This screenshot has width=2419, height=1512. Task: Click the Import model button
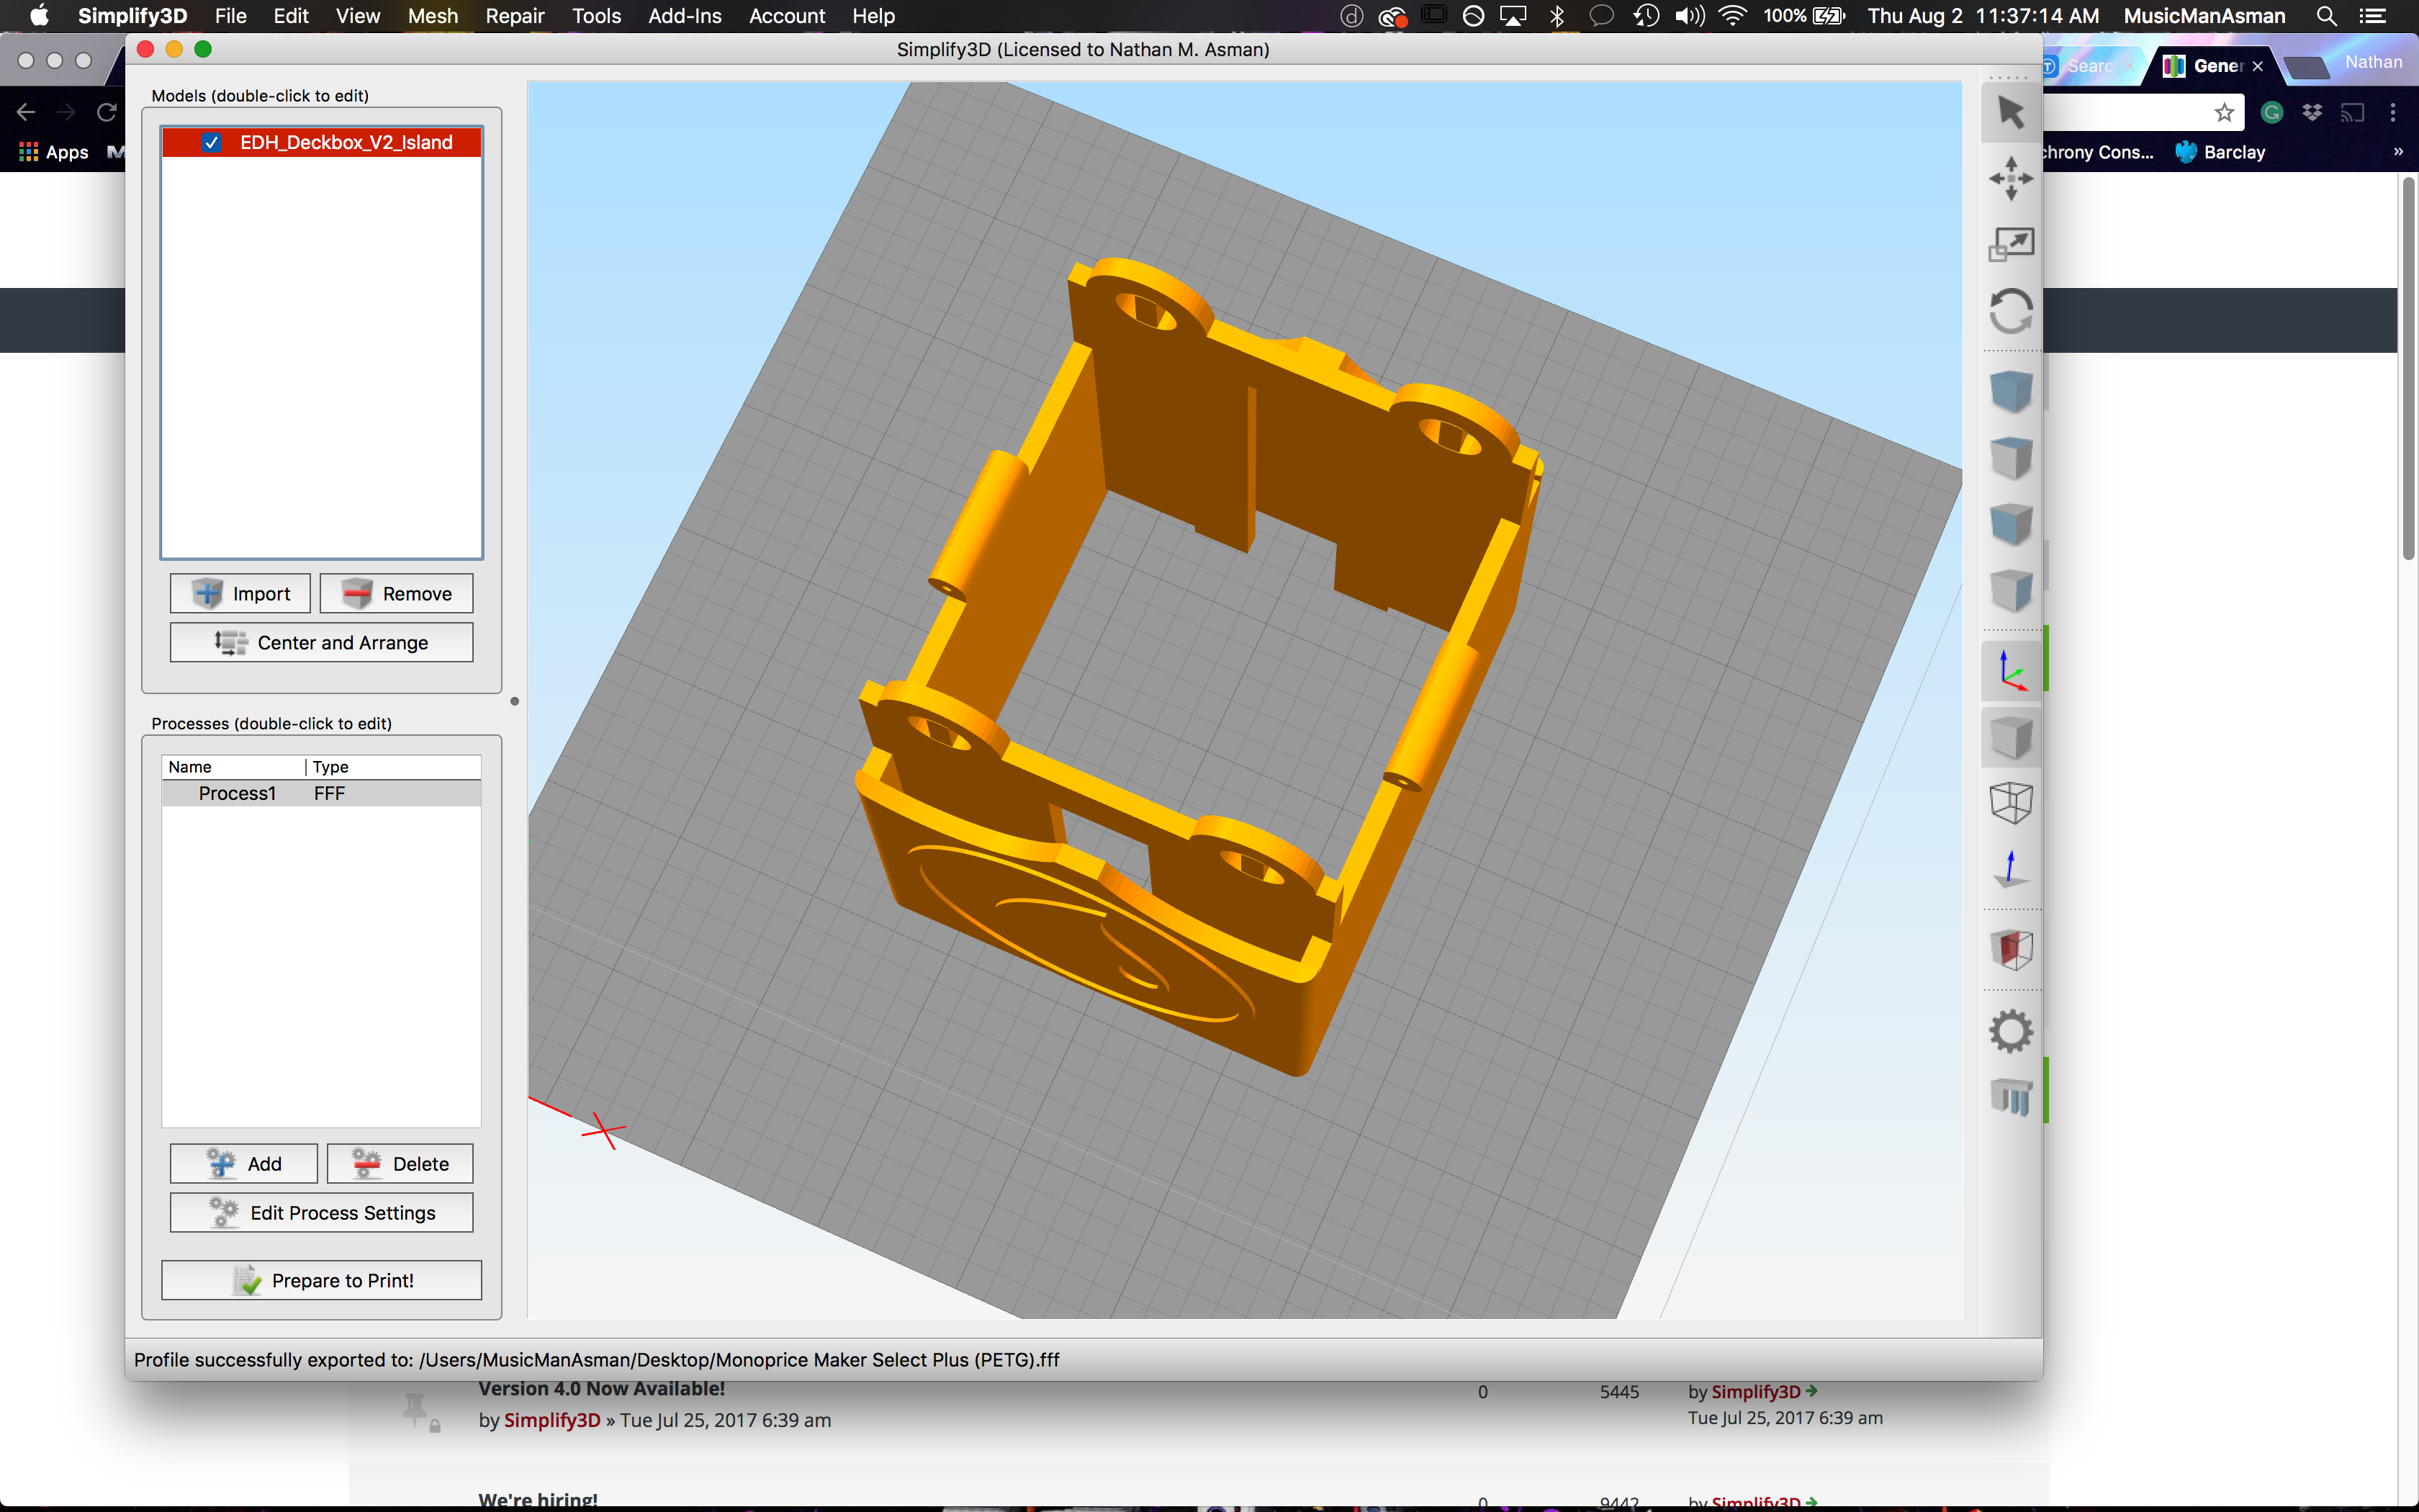pyautogui.click(x=240, y=594)
